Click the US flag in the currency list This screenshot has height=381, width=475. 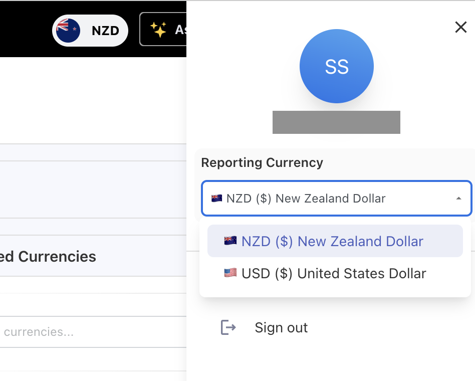[230, 273]
